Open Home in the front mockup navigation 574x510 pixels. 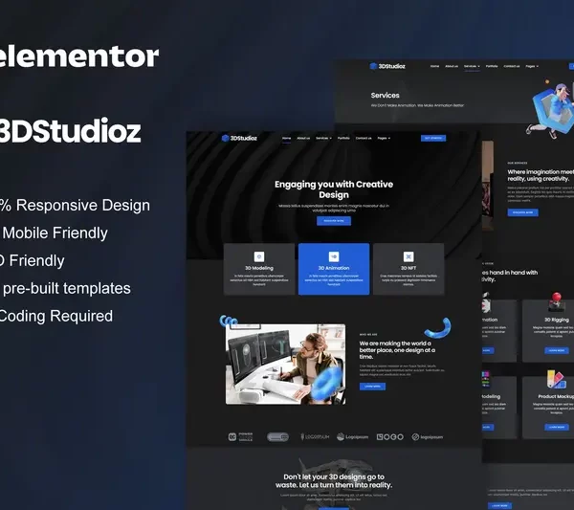click(x=287, y=138)
